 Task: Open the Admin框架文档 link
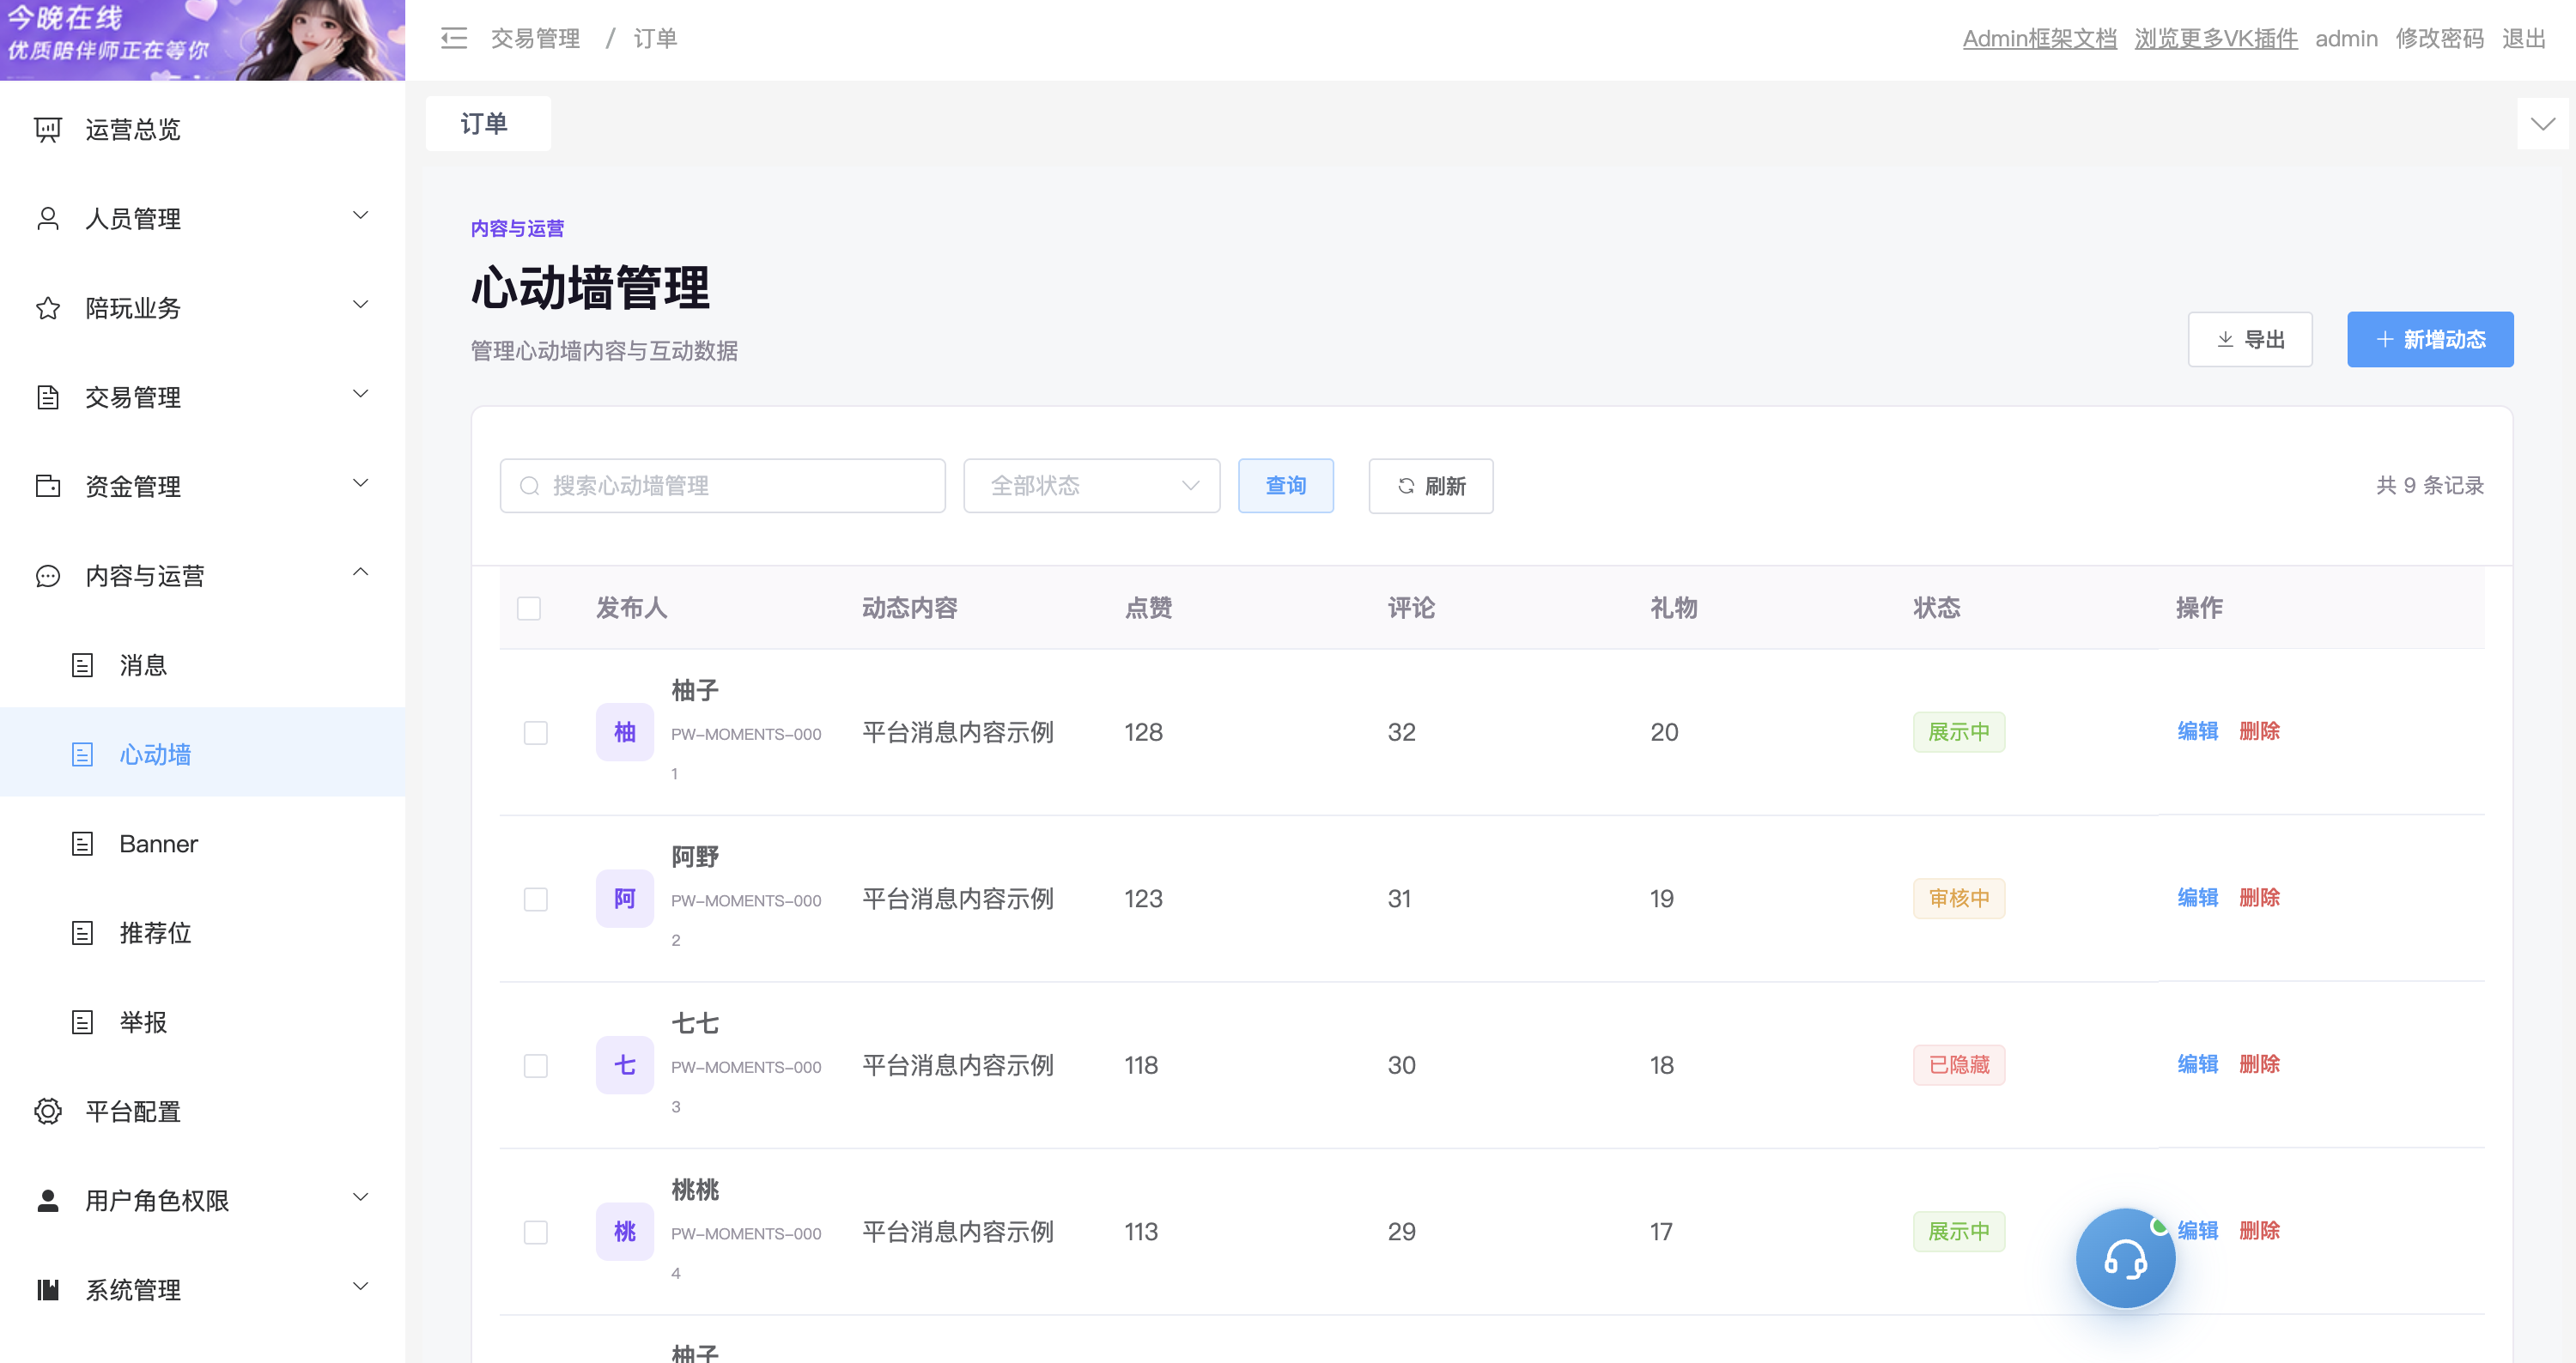click(2039, 38)
